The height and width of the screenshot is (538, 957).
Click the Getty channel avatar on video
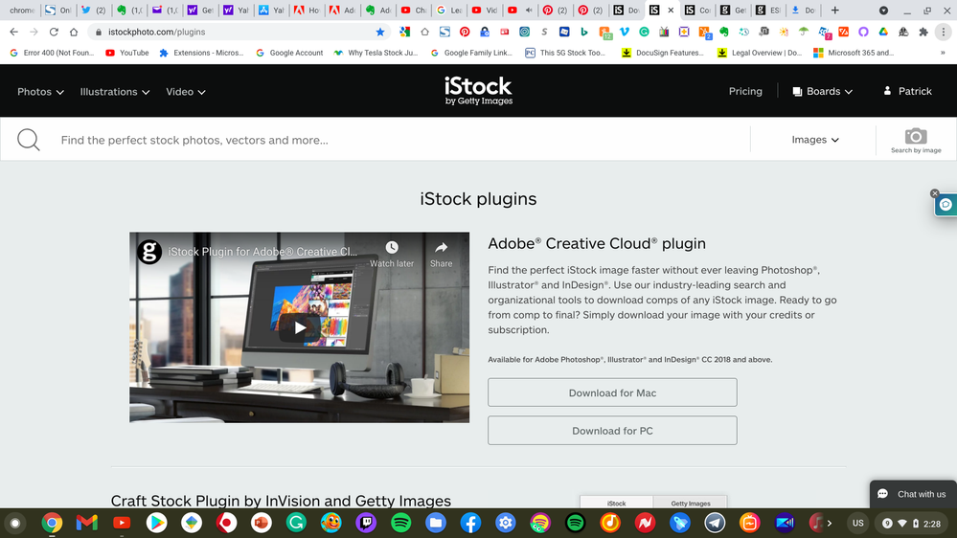pos(148,252)
